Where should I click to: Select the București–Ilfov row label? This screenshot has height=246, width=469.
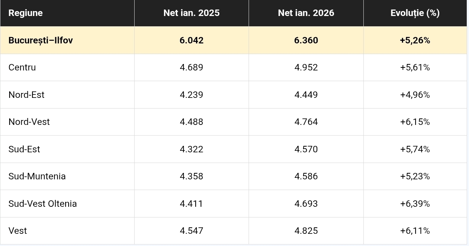click(40, 40)
